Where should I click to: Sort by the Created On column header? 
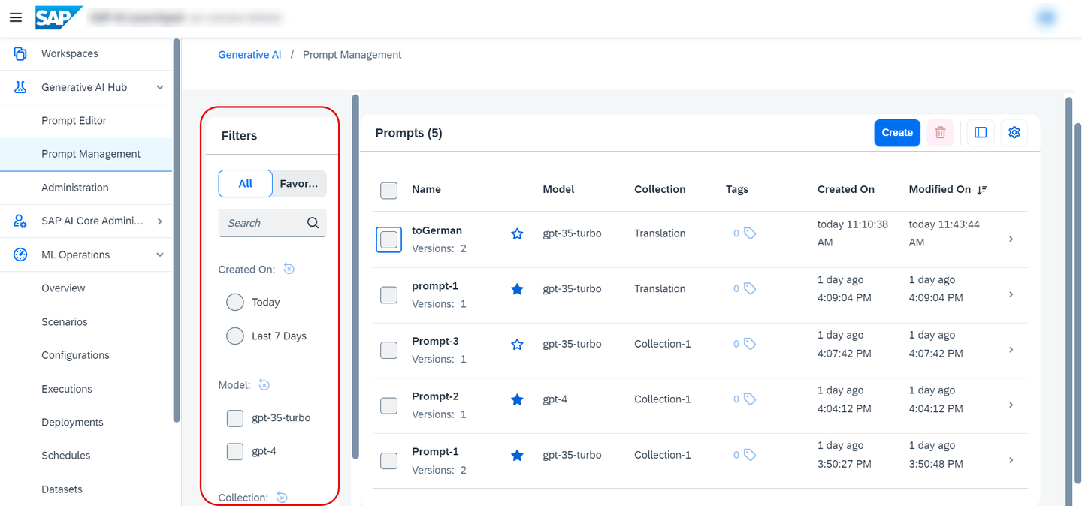846,190
